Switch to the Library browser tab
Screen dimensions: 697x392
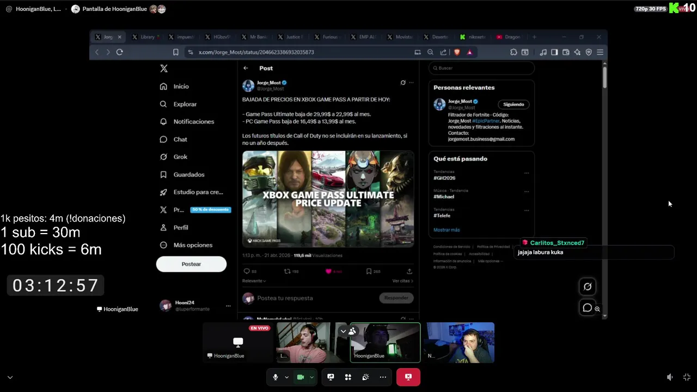(x=145, y=37)
